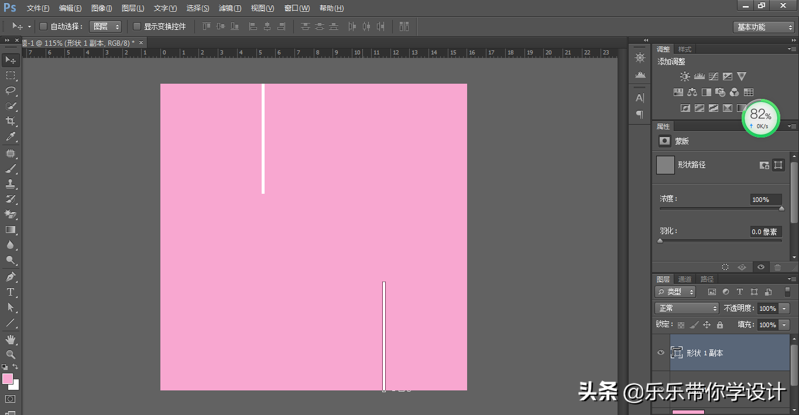Select the Eraser tool

pyautogui.click(x=11, y=214)
